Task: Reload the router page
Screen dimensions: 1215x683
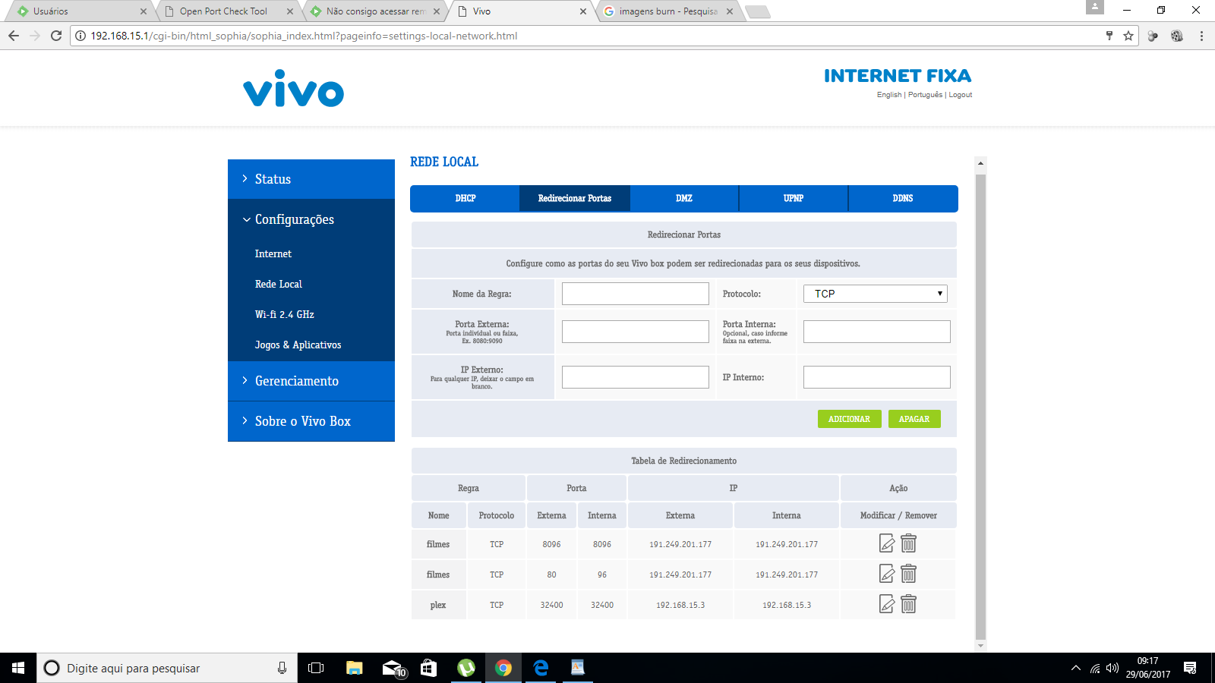Action: pyautogui.click(x=56, y=36)
